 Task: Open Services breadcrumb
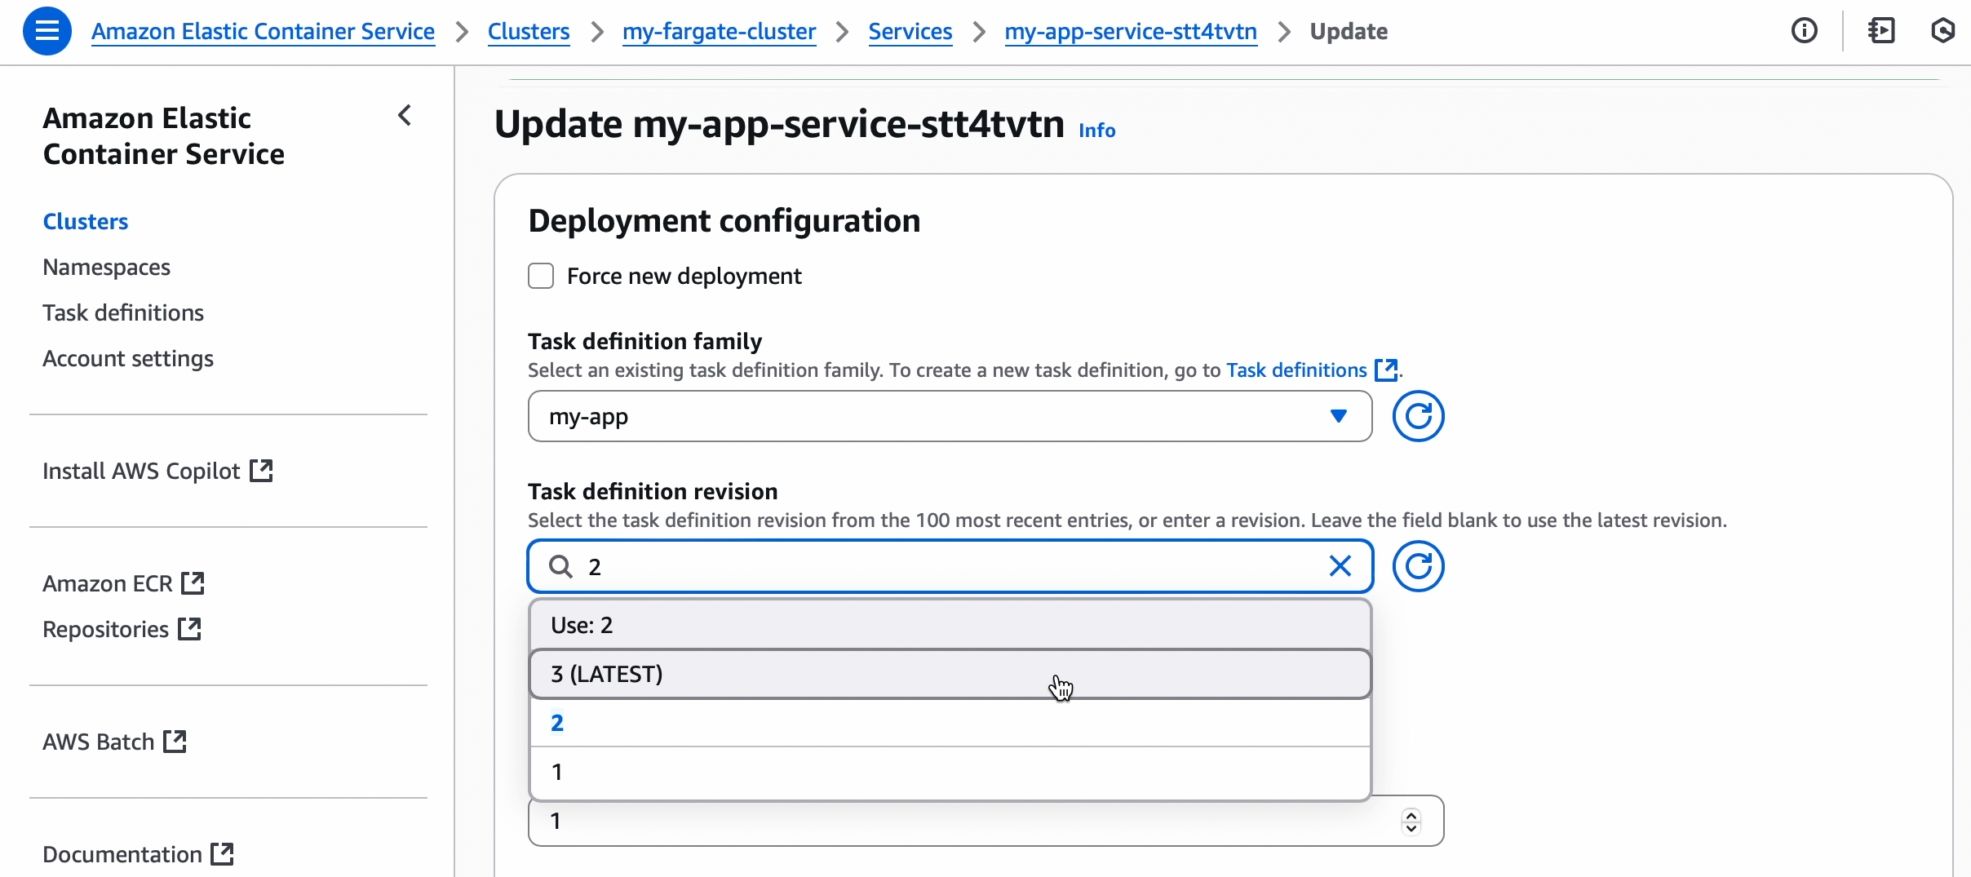(x=910, y=31)
